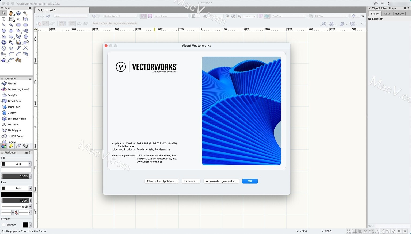Click the home icon in title bar
This screenshot has width=411, height=234.
pyautogui.click(x=376, y=3)
